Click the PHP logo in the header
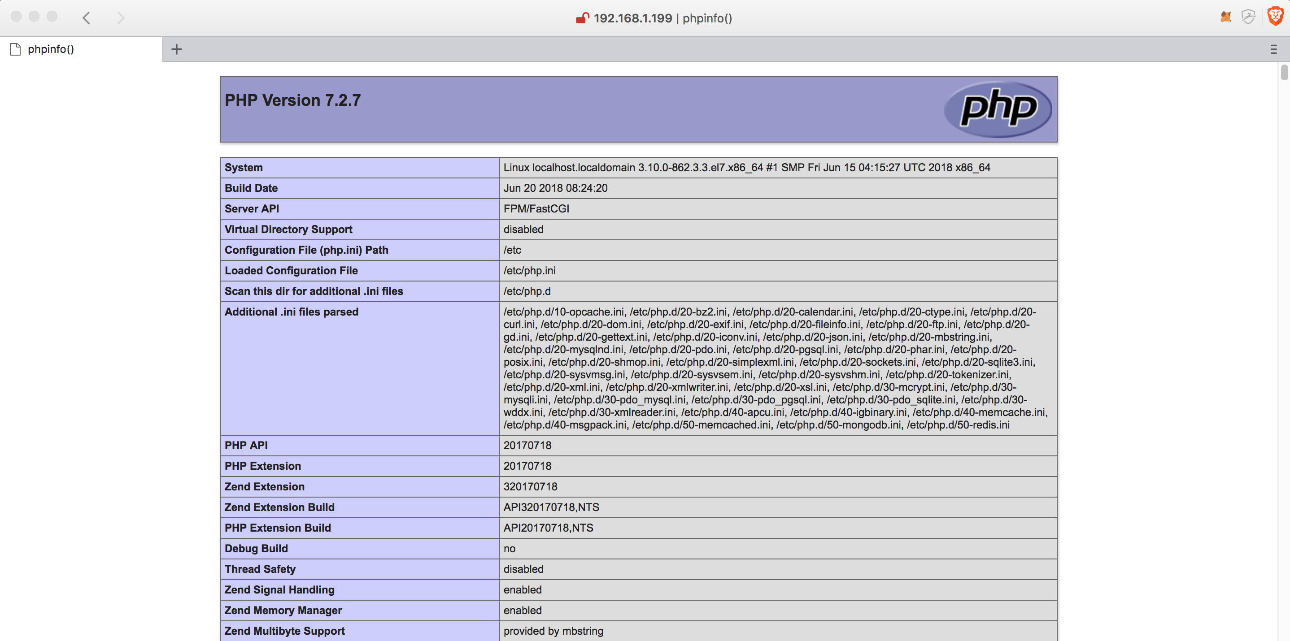Image resolution: width=1290 pixels, height=641 pixels. click(998, 108)
